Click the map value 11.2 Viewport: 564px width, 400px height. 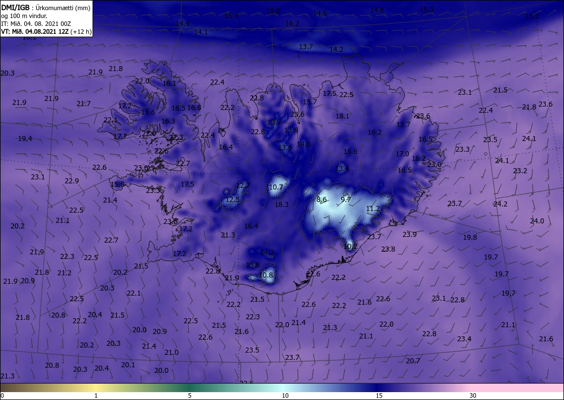coord(373,209)
